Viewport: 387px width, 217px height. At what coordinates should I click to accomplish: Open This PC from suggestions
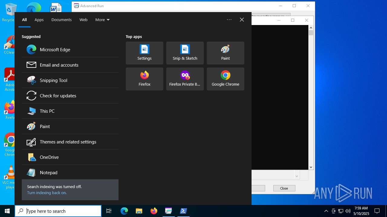click(70, 111)
